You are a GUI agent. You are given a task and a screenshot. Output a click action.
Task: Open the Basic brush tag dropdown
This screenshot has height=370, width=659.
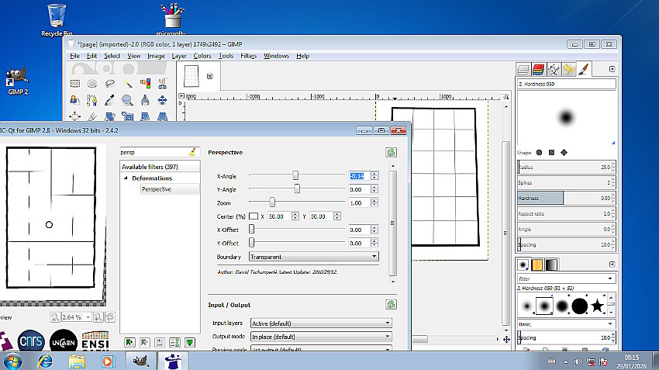[x=567, y=323]
